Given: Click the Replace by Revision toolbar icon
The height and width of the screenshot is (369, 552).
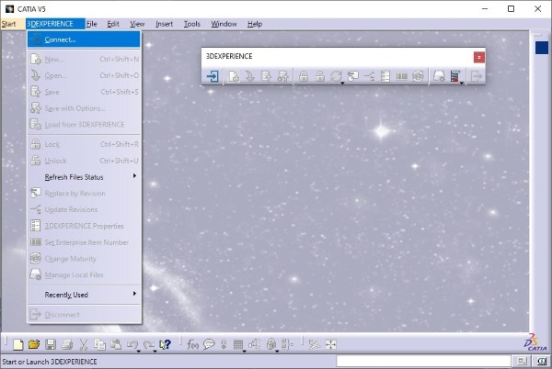Looking at the screenshot, I should coord(352,76).
